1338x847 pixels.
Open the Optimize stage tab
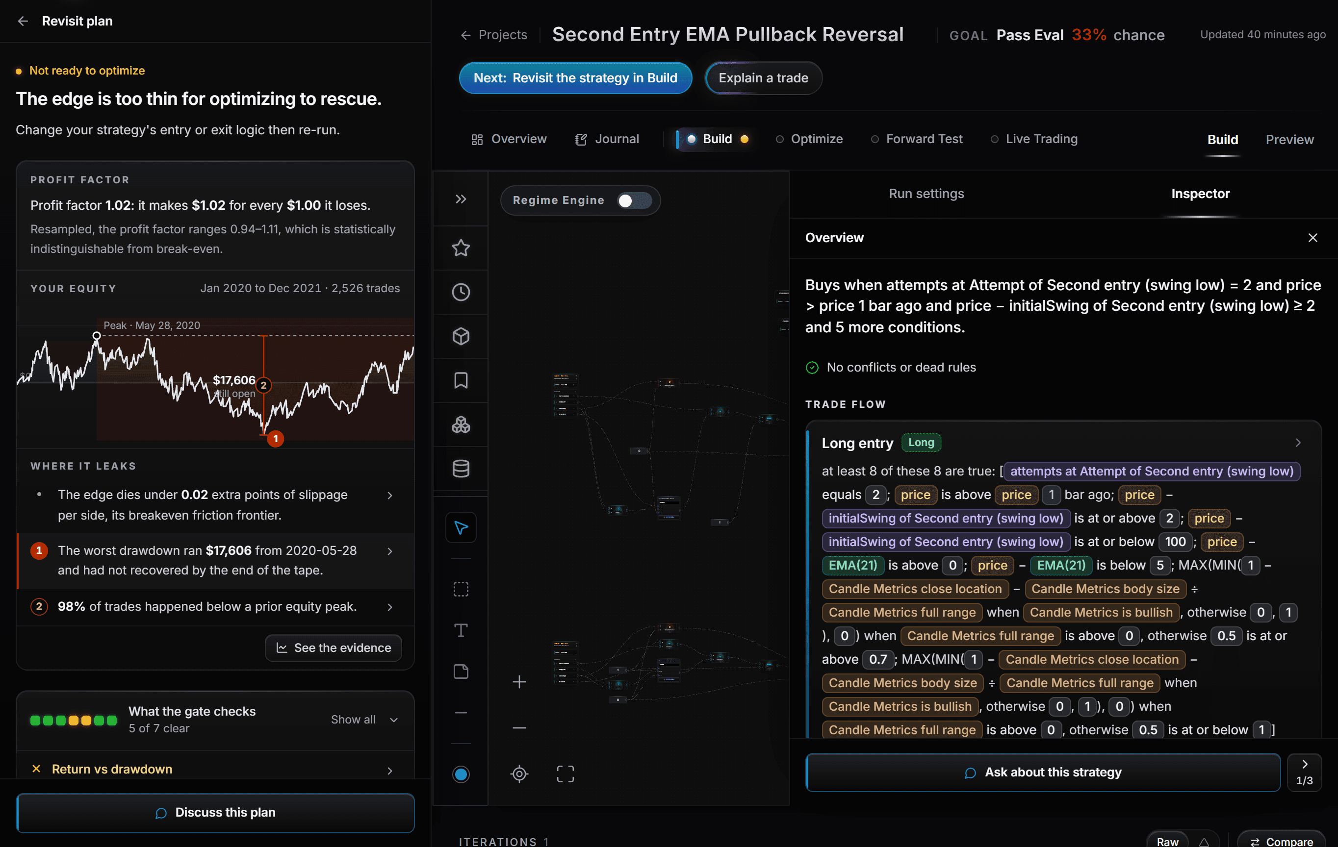click(809, 139)
